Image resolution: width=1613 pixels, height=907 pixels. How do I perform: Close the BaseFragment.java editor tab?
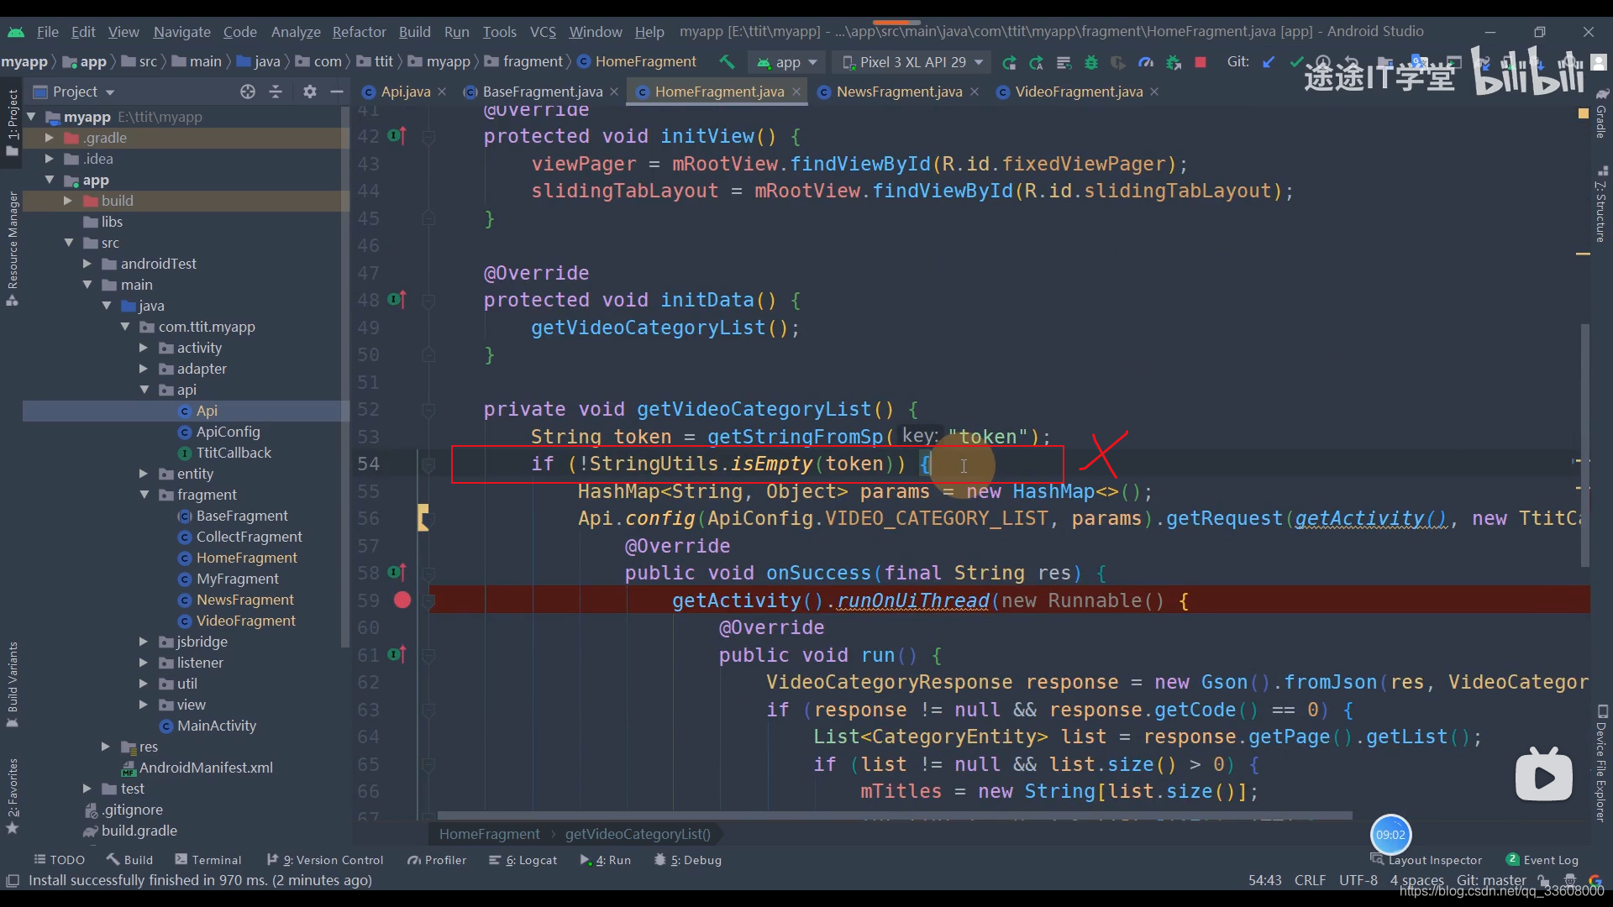614,92
